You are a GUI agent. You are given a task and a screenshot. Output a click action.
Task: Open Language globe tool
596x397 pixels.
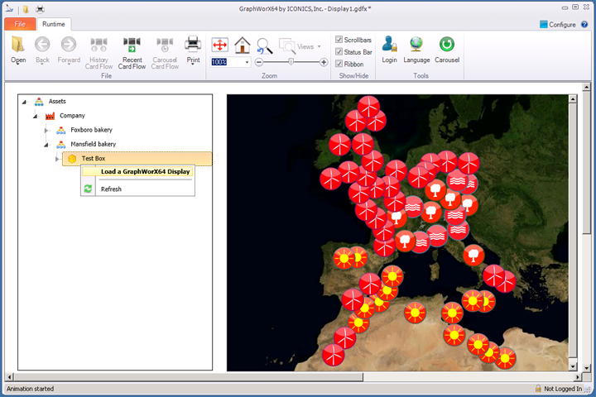pos(416,44)
